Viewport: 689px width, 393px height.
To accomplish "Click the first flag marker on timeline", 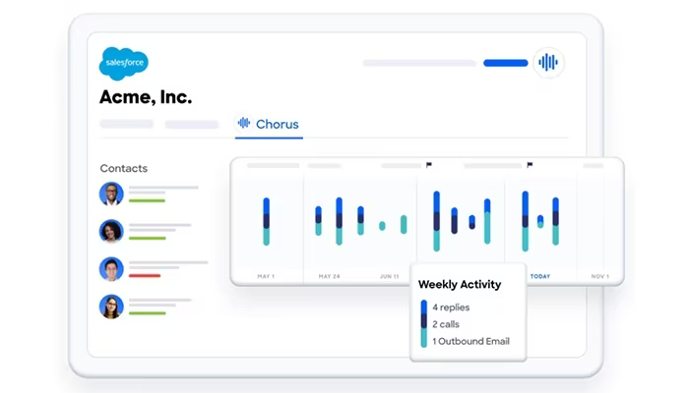I will (429, 165).
